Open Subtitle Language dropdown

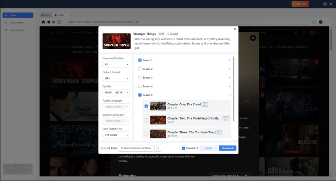(x=116, y=121)
